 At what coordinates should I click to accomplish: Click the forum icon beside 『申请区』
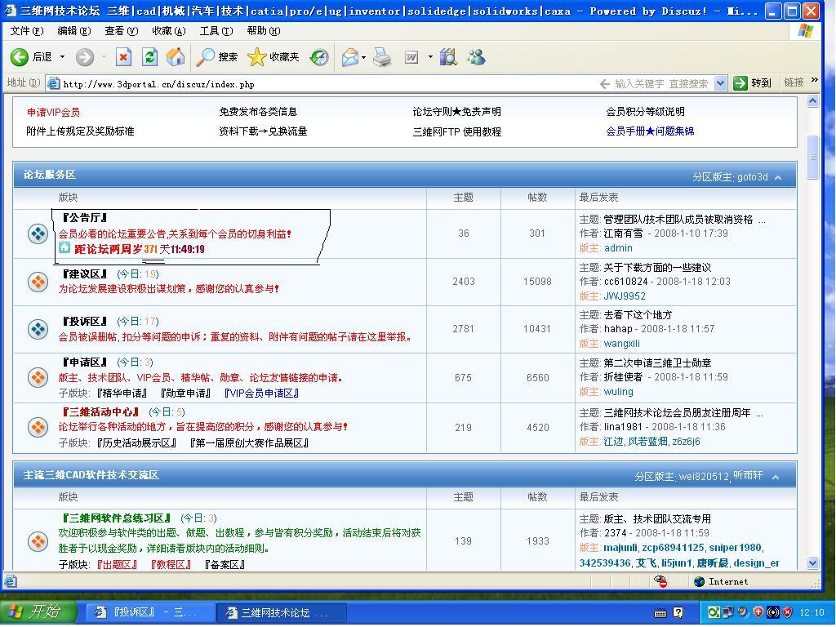click(x=38, y=377)
